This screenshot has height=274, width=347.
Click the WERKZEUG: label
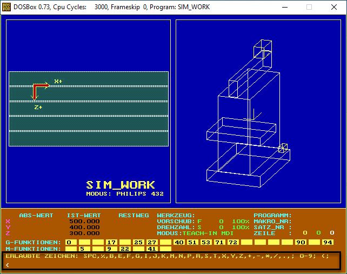coord(176,215)
